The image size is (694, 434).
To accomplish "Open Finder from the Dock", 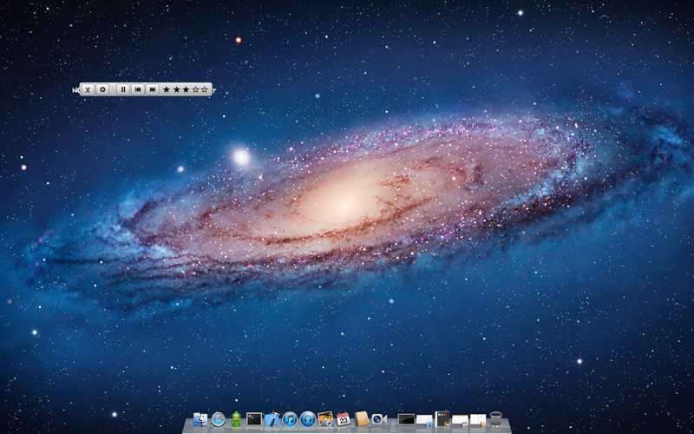I will click(x=200, y=419).
